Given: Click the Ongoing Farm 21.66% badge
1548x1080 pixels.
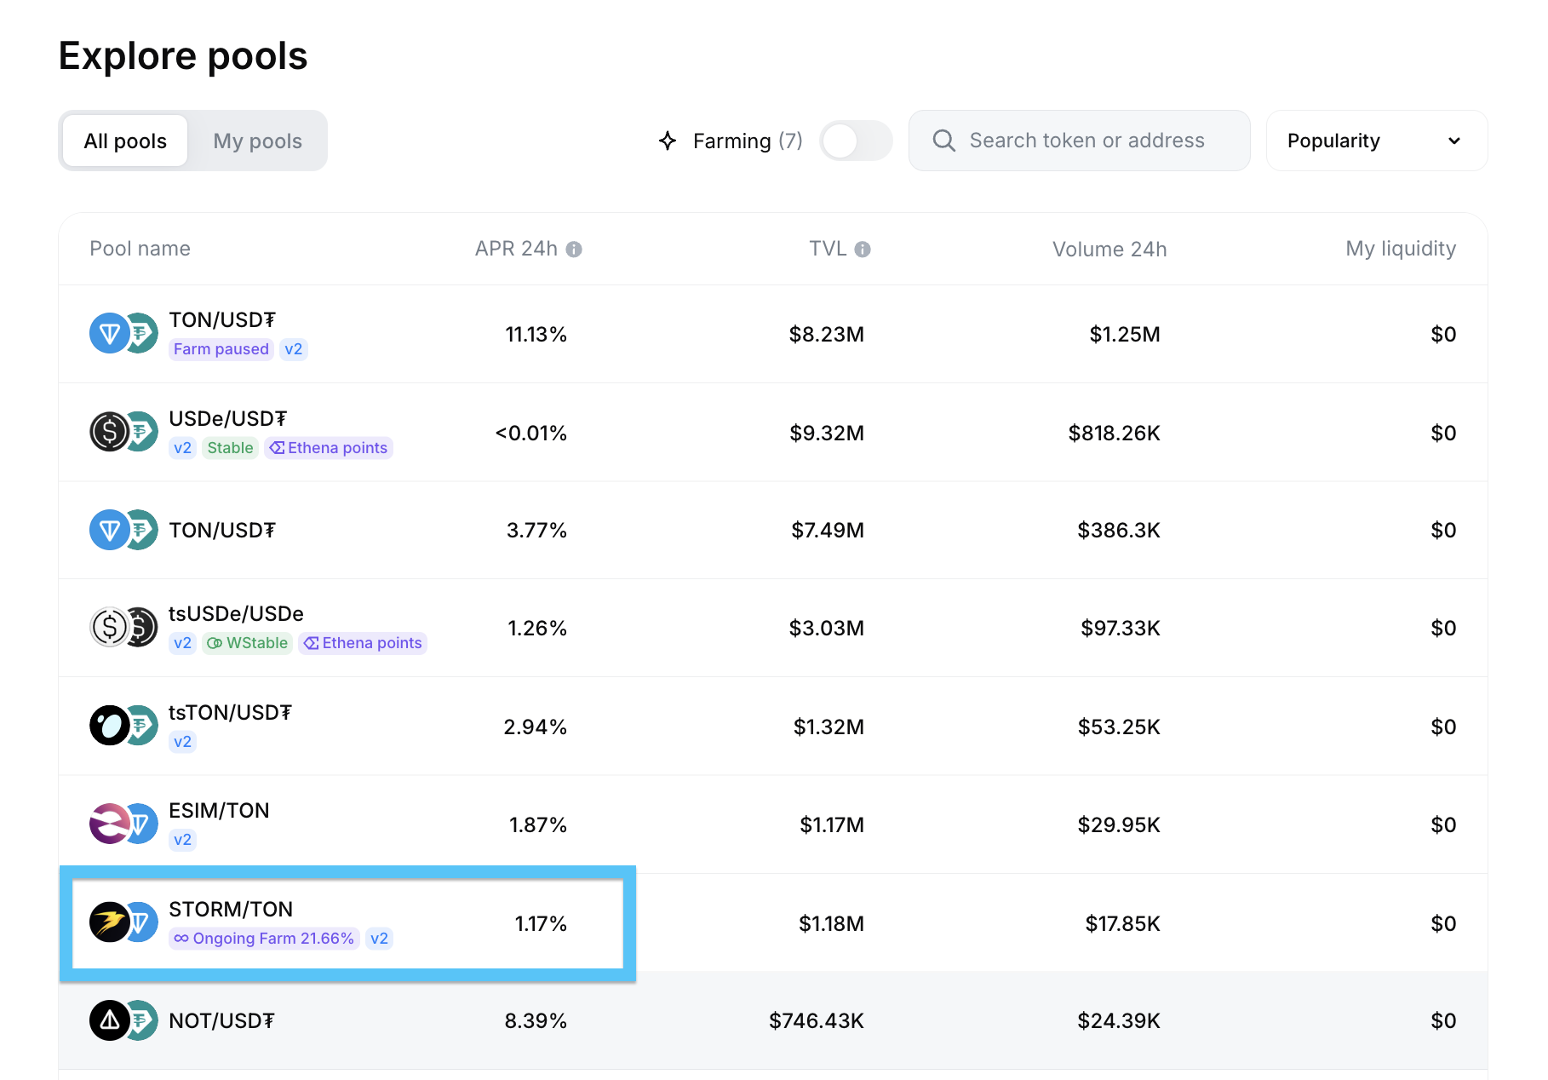Looking at the screenshot, I should [264, 939].
